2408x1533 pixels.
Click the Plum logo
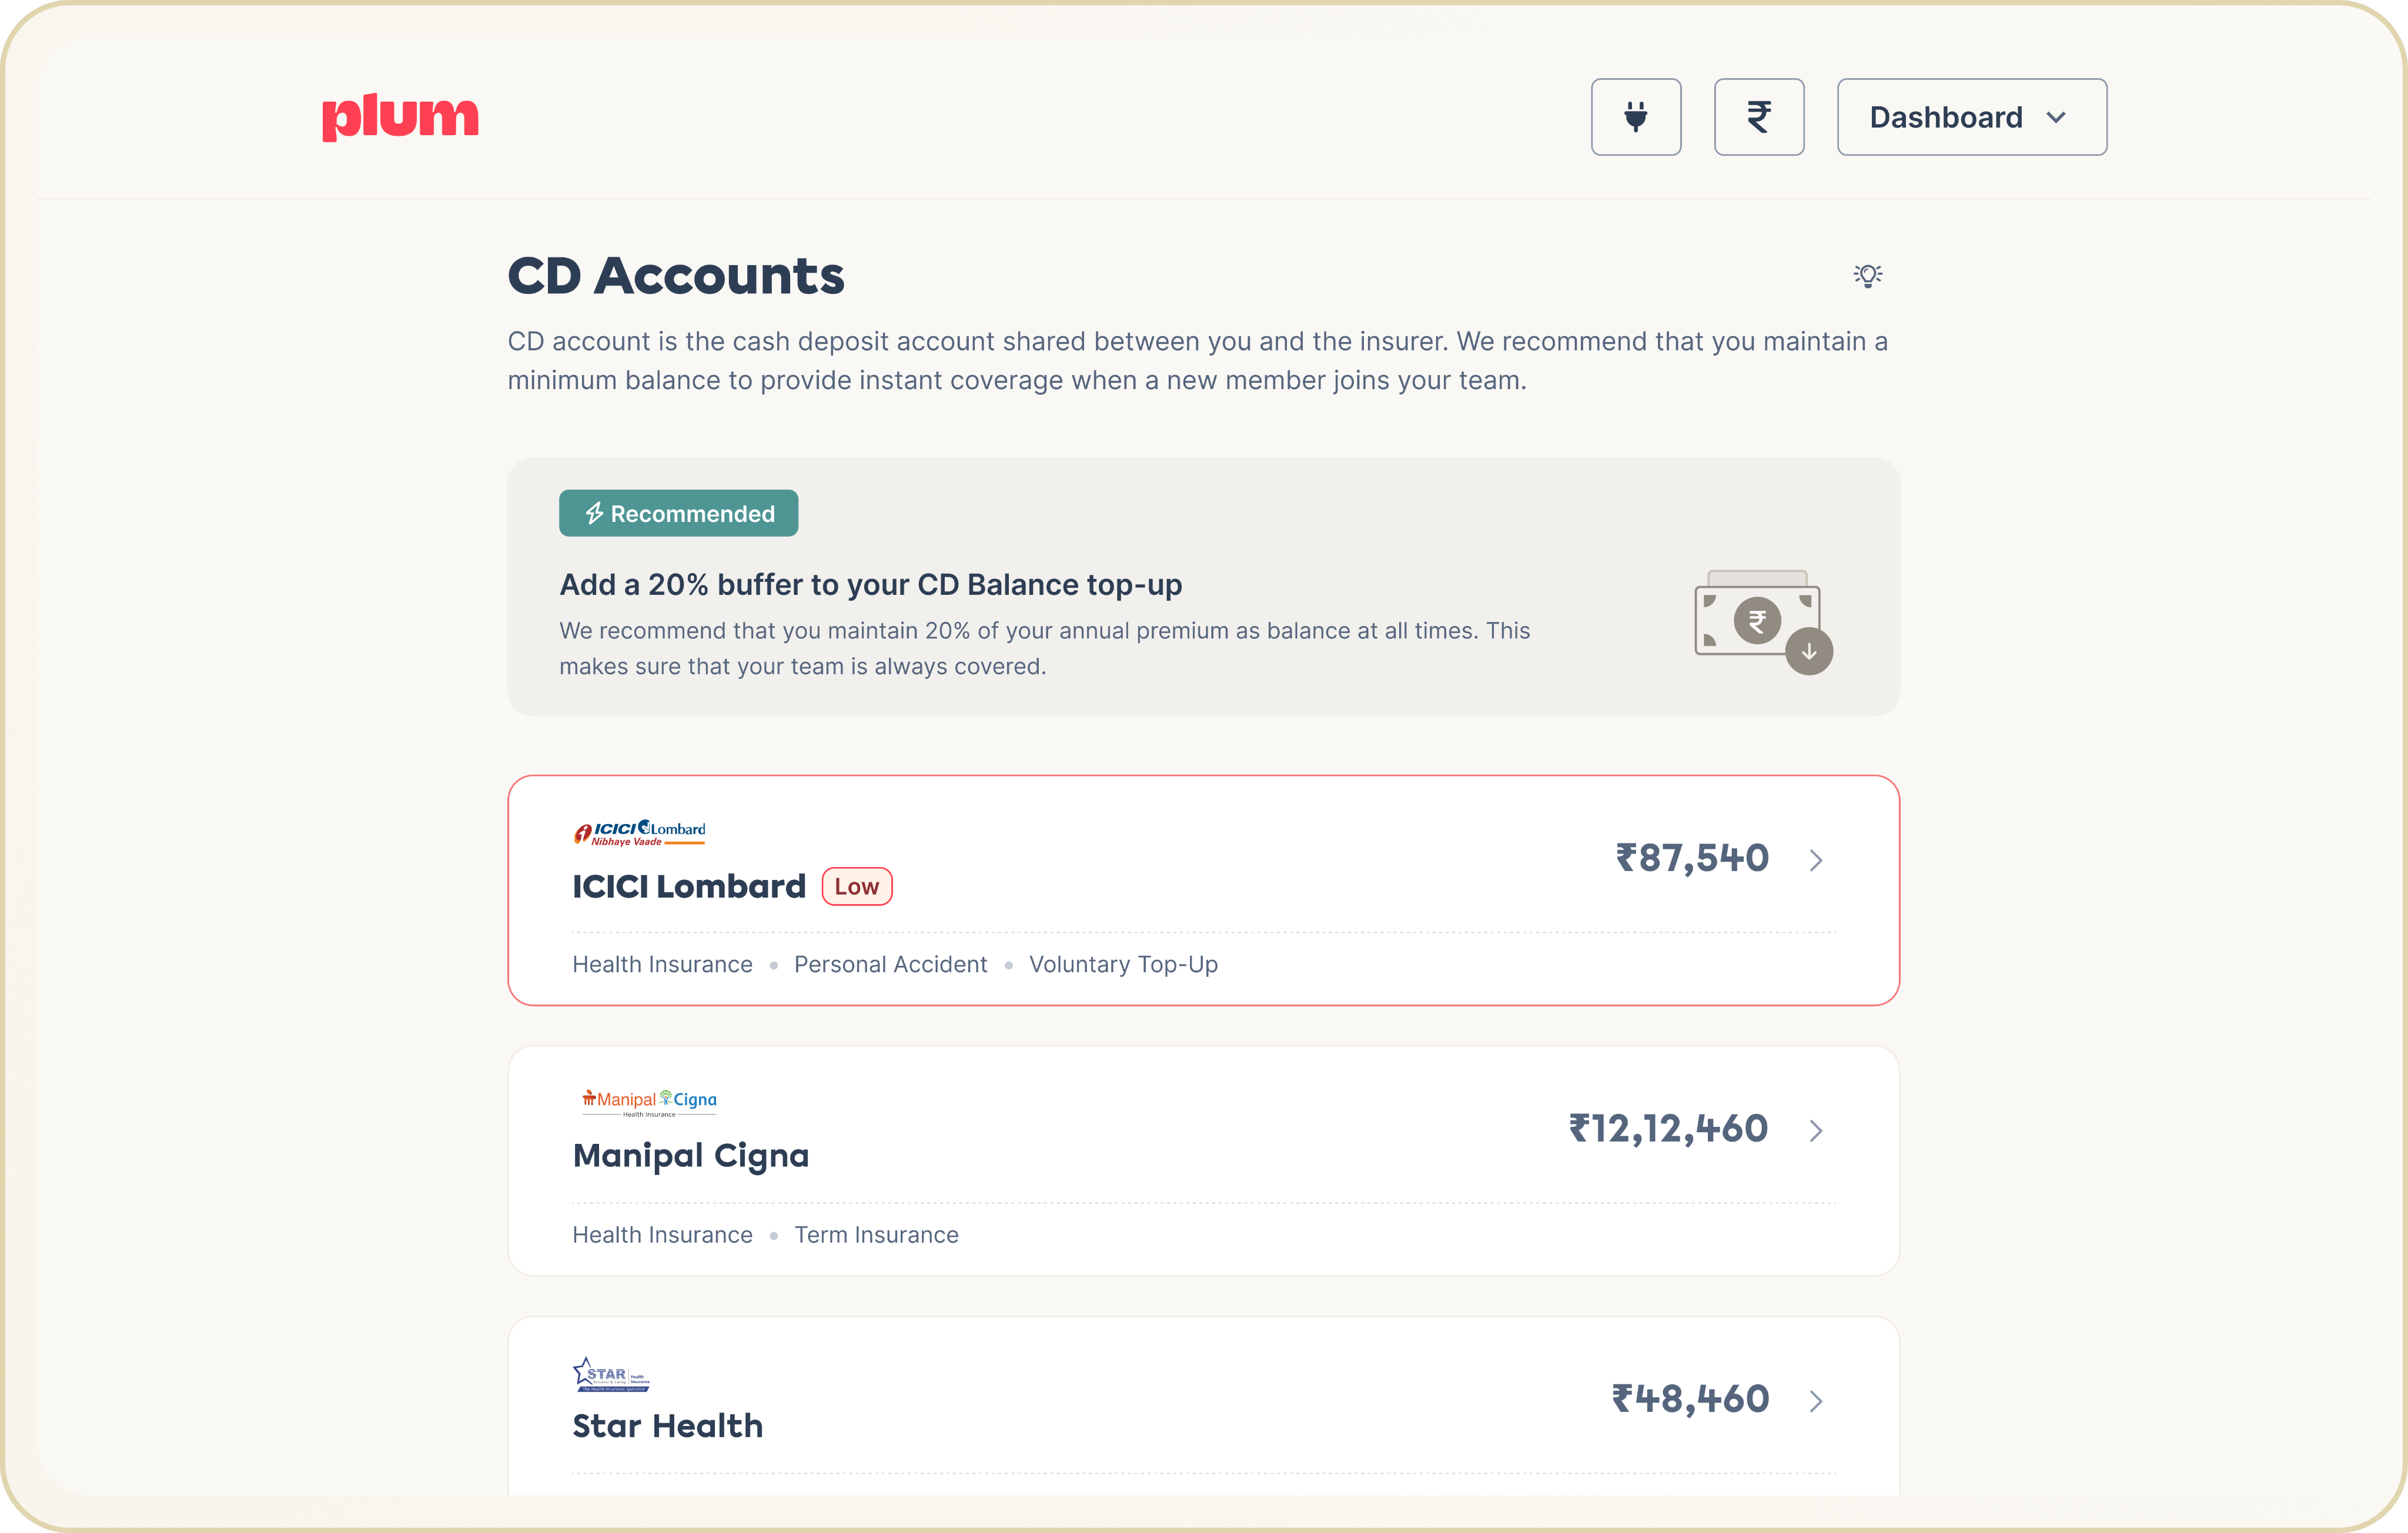click(401, 117)
